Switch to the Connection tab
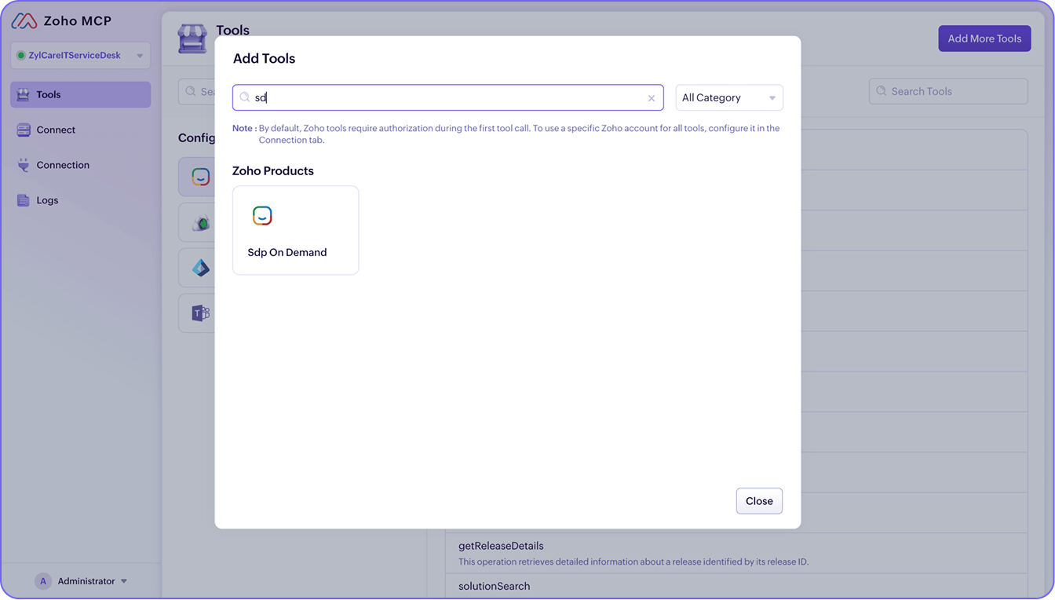This screenshot has height=600, width=1055. coord(62,165)
